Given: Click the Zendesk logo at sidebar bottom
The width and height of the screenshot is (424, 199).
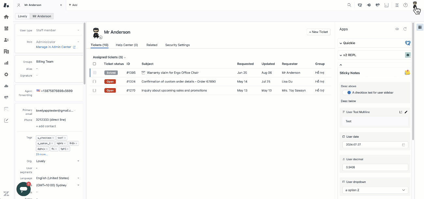Looking at the screenshot, I should click(x=6, y=193).
